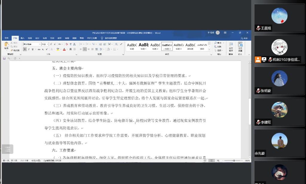Toggle bold formatting
The width and height of the screenshot is (306, 184).
pyautogui.click(x=25, y=49)
